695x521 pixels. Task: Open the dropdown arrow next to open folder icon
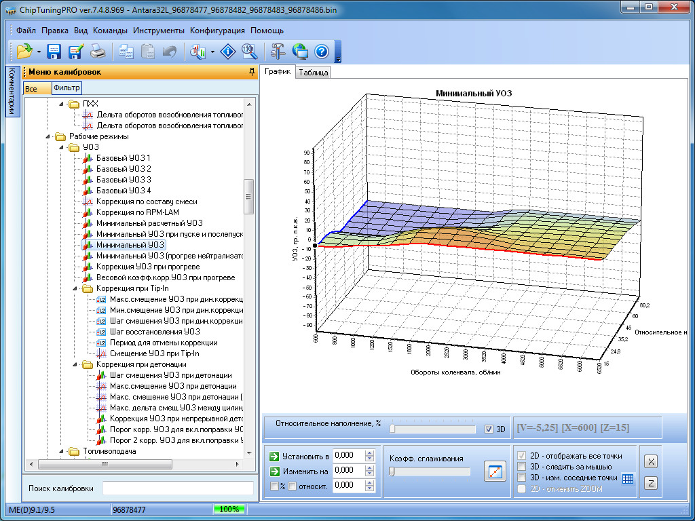click(39, 52)
